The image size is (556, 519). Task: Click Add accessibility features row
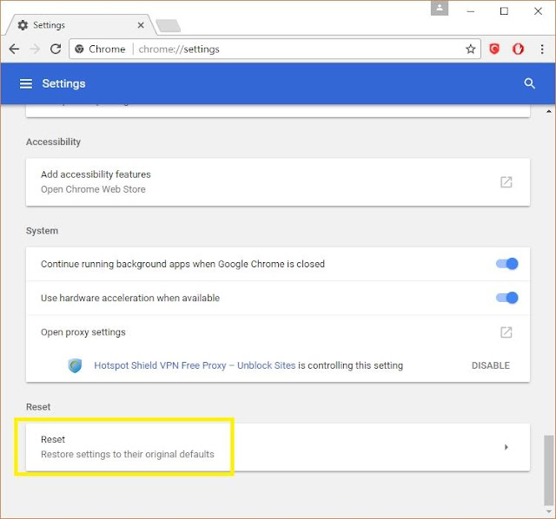click(278, 182)
